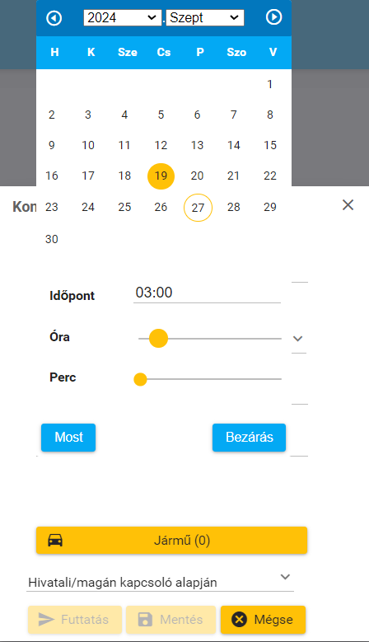Go to previous month arrow
369x642 pixels.
click(54, 18)
